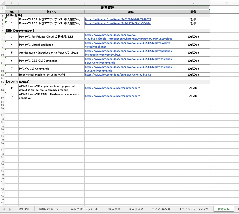Image resolution: width=239 pixels, height=214 pixels.
Task: Open the 環境パラメーター sheet tab
Action: (50, 209)
